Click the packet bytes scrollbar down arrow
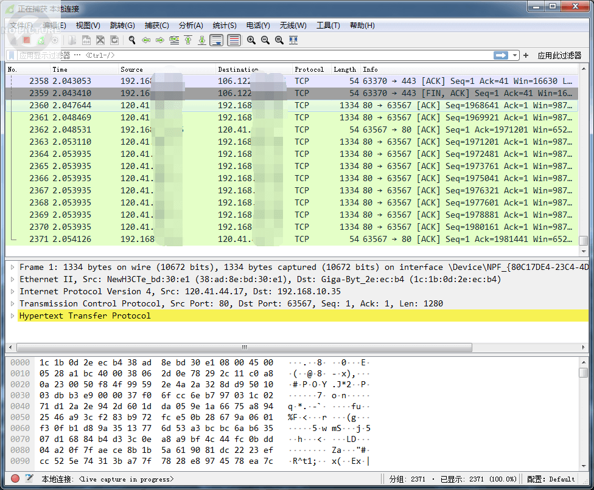This screenshot has width=594, height=490. [x=584, y=466]
